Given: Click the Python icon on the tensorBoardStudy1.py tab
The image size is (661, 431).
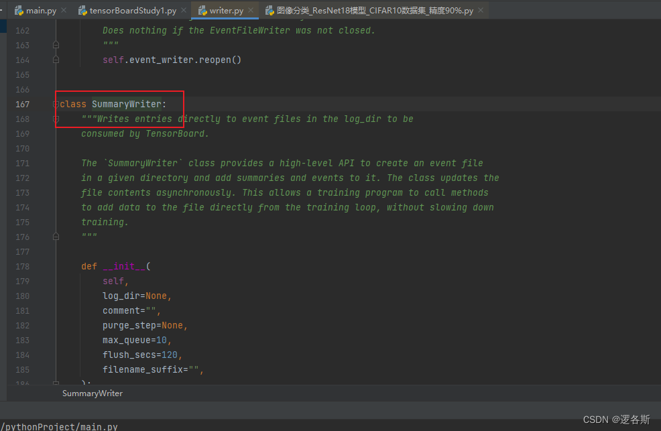Looking at the screenshot, I should pos(82,10).
